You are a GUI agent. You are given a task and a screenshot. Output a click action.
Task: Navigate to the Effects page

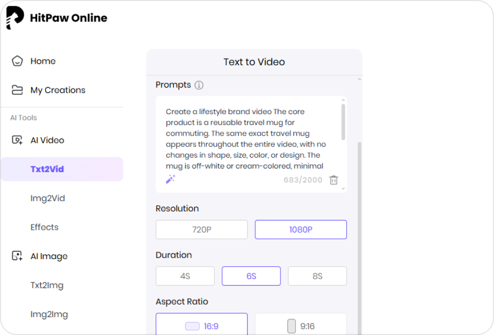click(44, 227)
